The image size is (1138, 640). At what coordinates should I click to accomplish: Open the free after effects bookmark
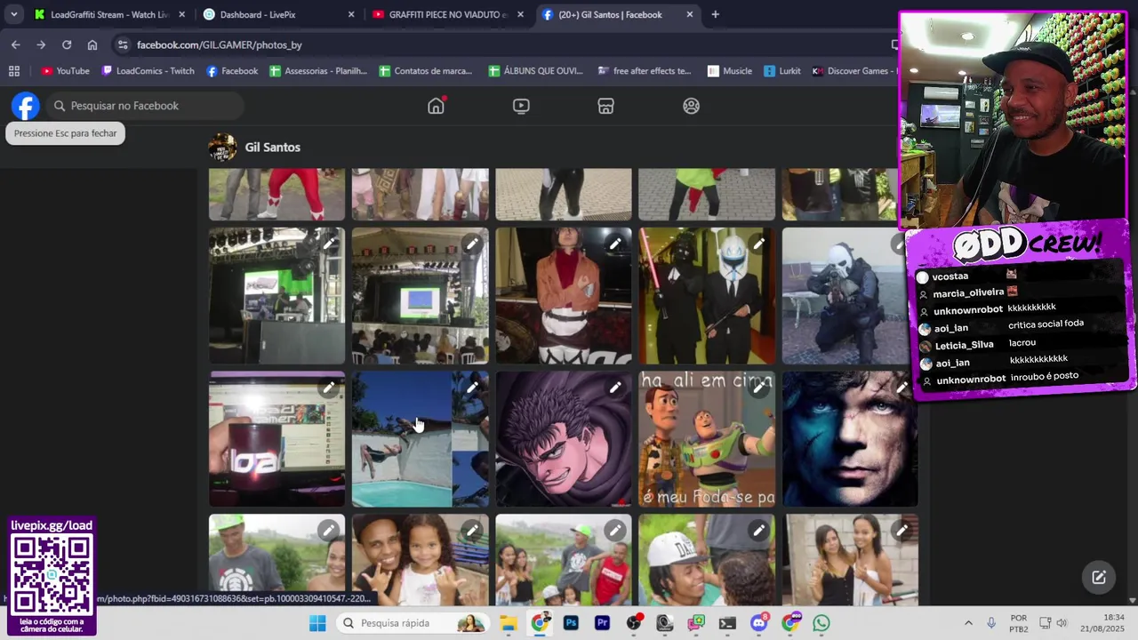point(645,71)
